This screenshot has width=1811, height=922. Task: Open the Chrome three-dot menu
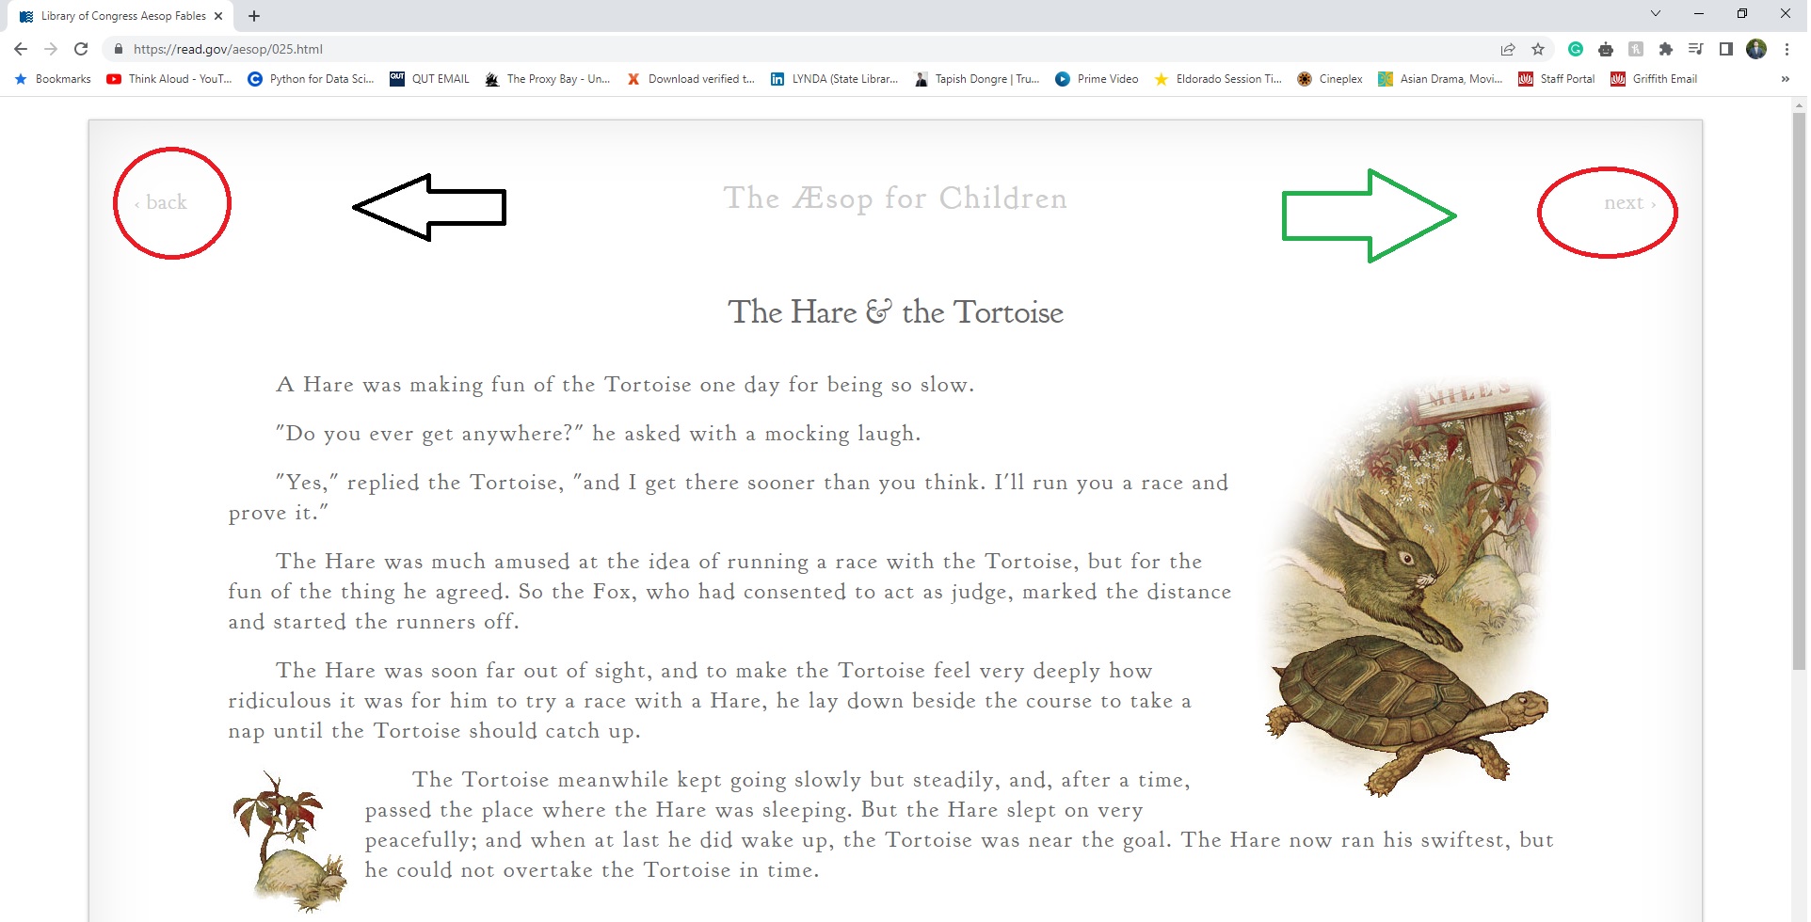click(1787, 49)
